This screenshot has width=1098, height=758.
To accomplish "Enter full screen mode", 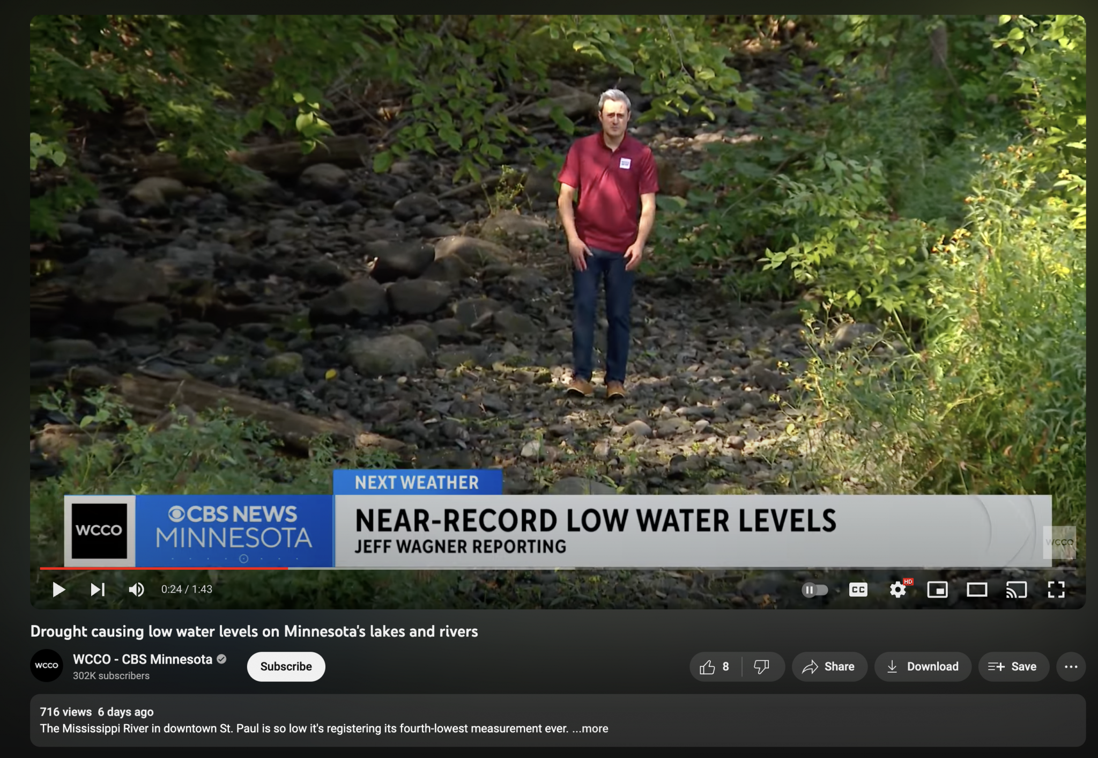I will (x=1056, y=590).
